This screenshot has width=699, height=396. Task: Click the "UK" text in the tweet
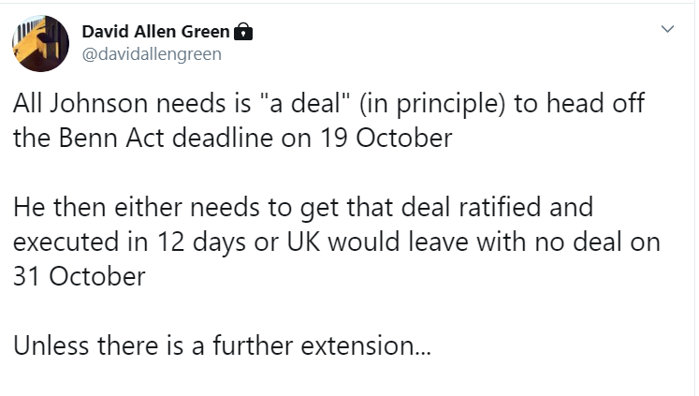coord(303,242)
